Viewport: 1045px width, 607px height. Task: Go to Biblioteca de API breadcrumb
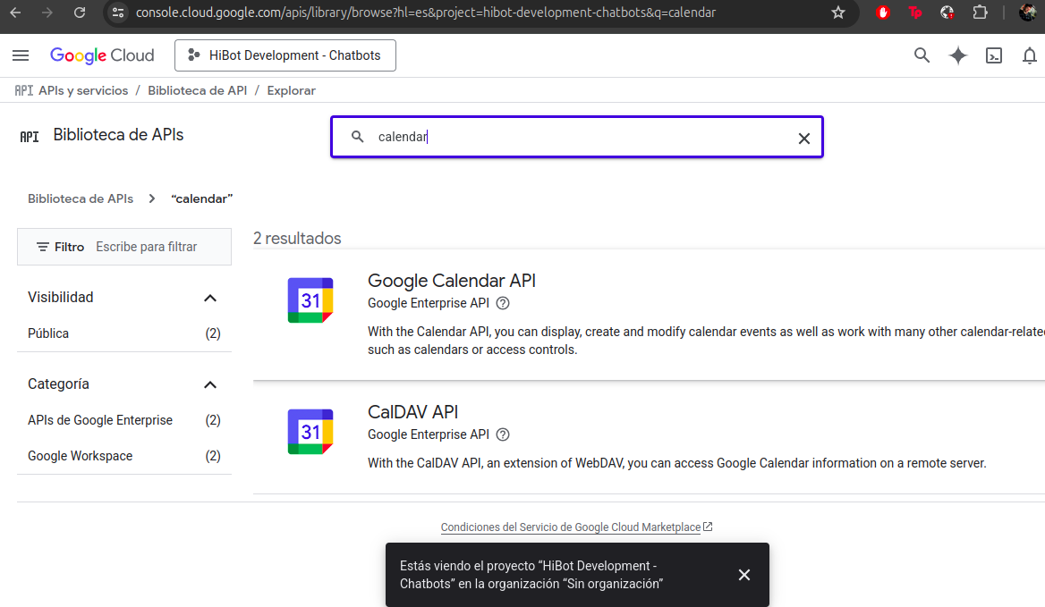[197, 90]
